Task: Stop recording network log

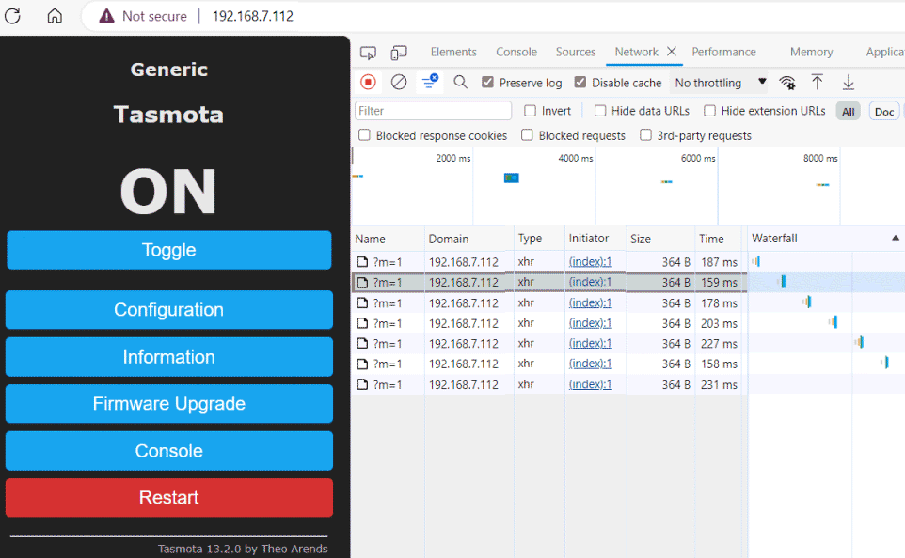Action: pos(368,83)
